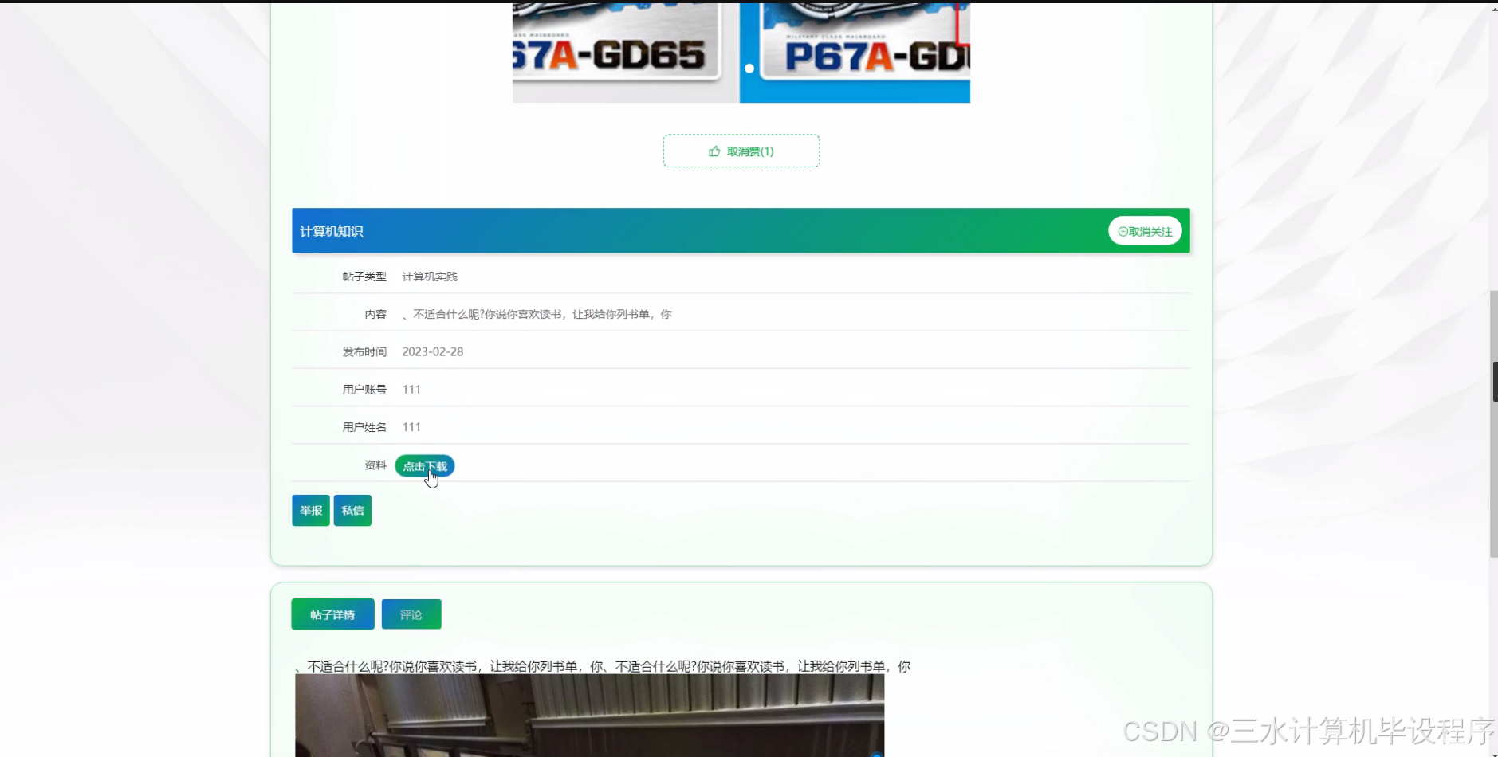Expand the bottom post image preview
Screen dimensions: 1498x757
(588, 716)
